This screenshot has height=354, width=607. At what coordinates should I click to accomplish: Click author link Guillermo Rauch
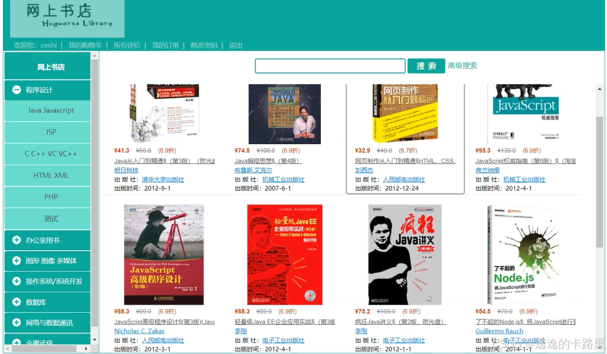499,331
